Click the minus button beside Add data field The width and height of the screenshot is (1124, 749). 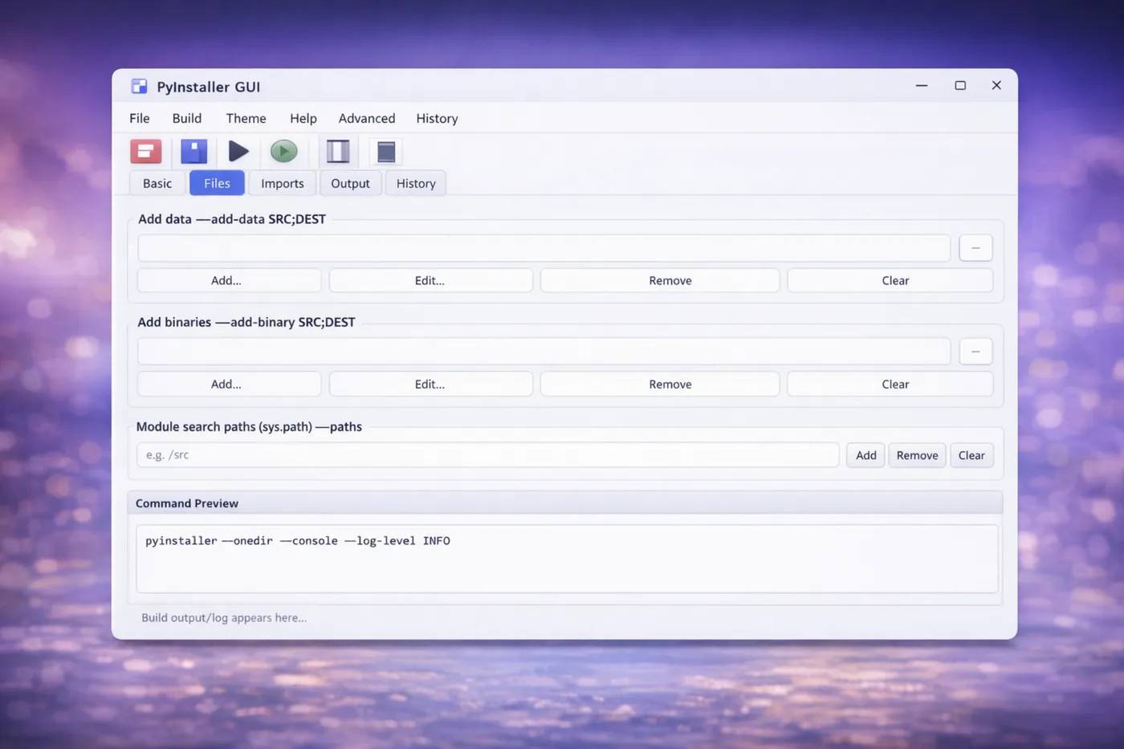975,247
